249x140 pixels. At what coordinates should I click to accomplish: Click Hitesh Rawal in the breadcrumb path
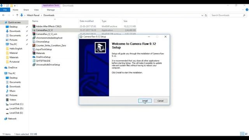tap(33, 15)
